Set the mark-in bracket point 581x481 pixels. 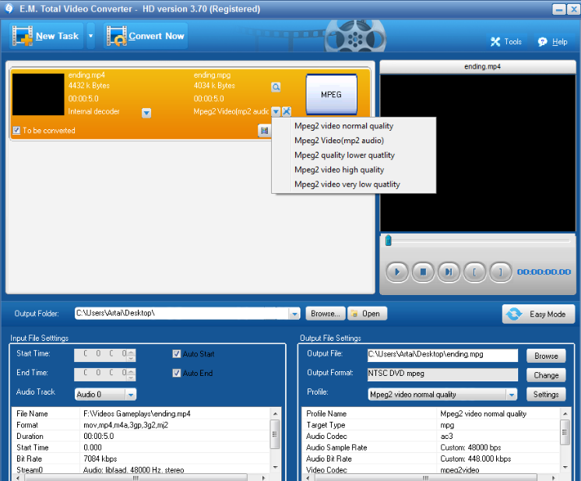pyautogui.click(x=474, y=272)
